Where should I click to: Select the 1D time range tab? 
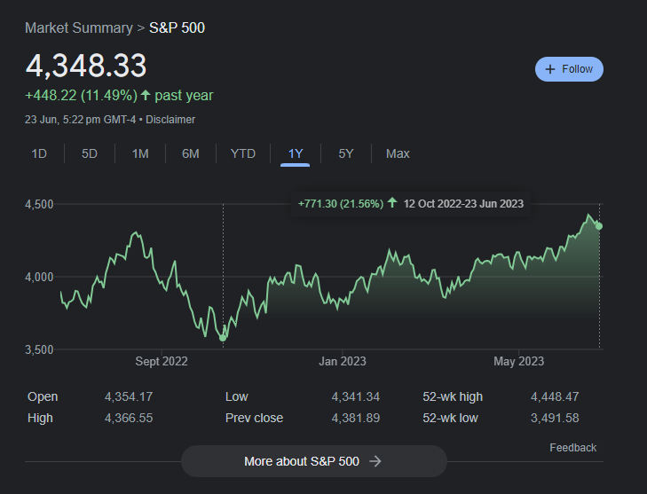[x=39, y=153]
